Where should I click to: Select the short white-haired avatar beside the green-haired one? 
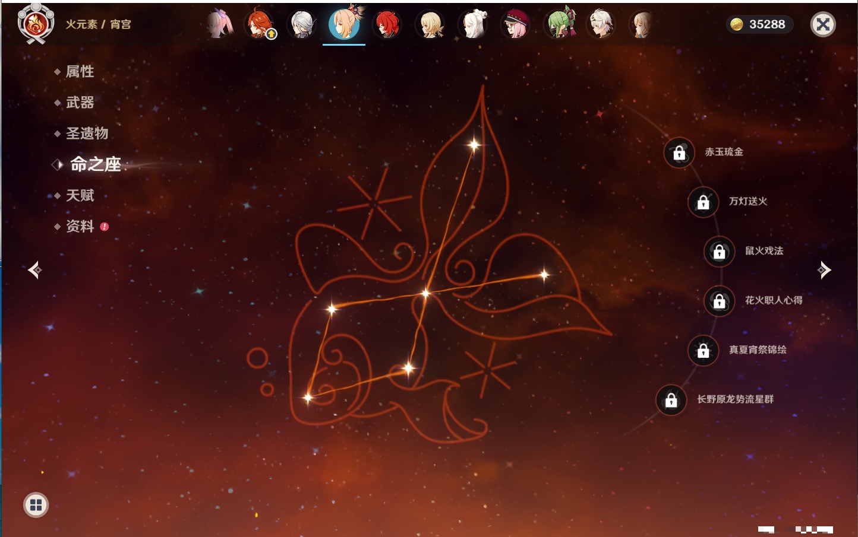tap(601, 24)
